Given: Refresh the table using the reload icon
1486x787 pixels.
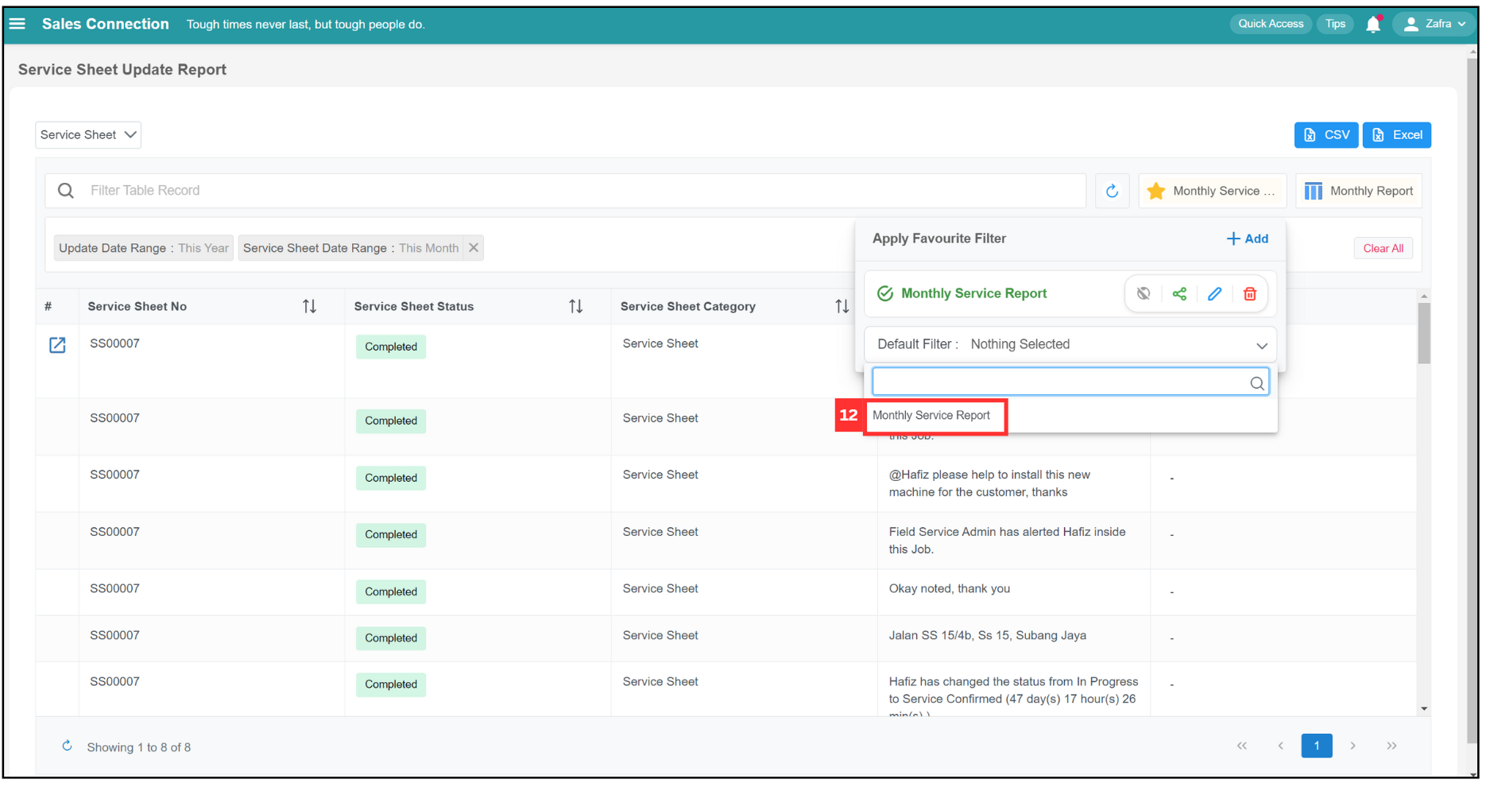Looking at the screenshot, I should (1112, 191).
